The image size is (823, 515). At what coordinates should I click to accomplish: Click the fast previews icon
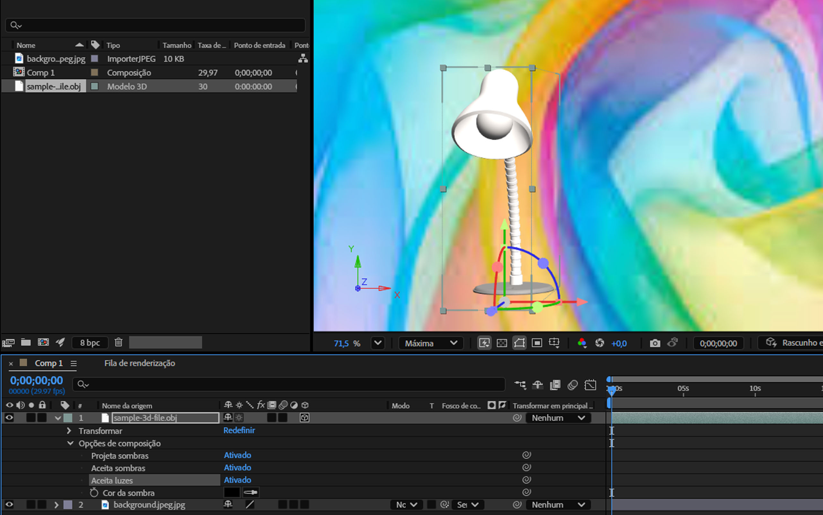point(484,343)
